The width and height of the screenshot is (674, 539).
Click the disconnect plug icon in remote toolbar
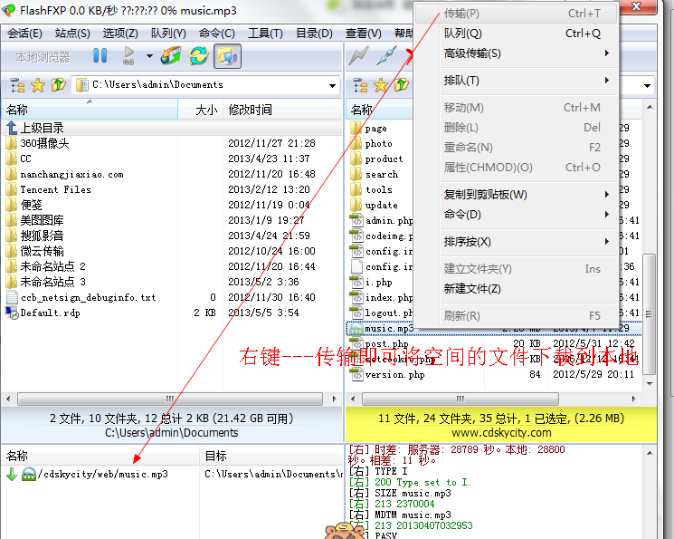pos(386,56)
